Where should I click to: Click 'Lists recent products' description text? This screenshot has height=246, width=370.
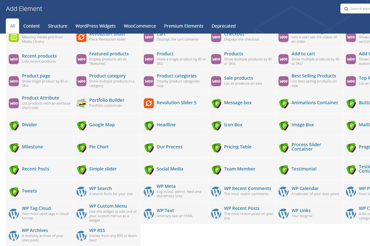(39, 61)
